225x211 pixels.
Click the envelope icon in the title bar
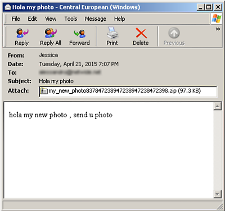8,7
